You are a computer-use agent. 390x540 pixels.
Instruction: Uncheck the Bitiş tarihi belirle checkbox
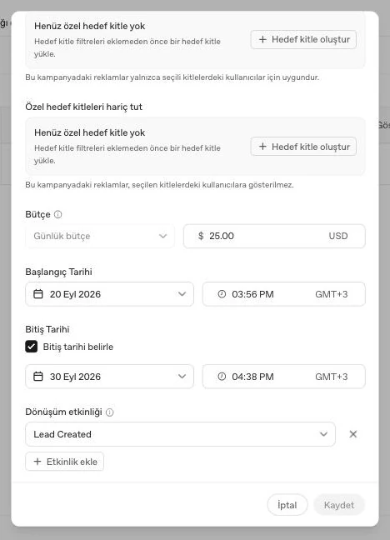(32, 347)
